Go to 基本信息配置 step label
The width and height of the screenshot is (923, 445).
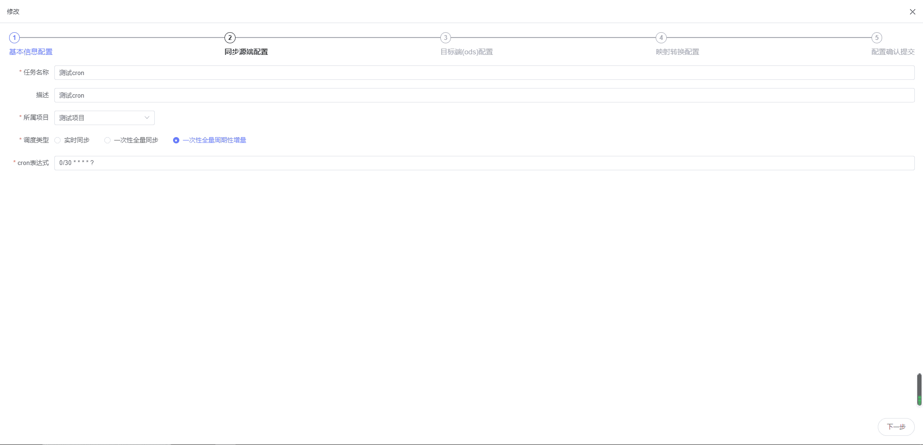tap(31, 52)
